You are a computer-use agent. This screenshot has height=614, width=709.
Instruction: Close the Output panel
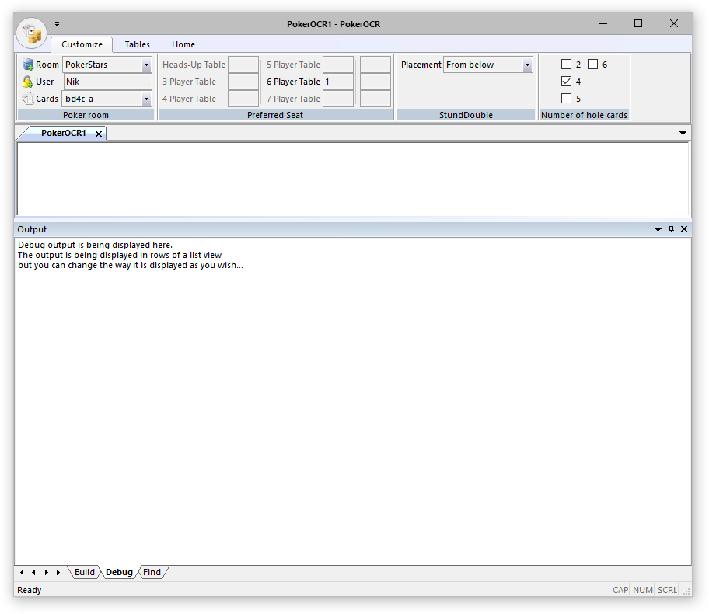pyautogui.click(x=684, y=229)
